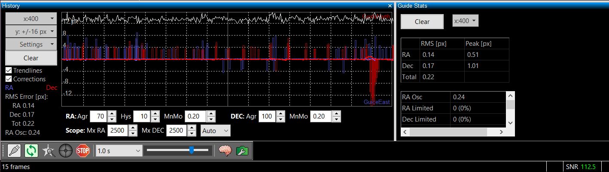Open advanced settings via the brain icon

[x=225, y=151]
